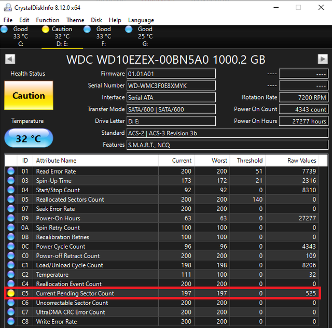
Task: Select threshold value 140 of Reallocated Sectors Count
Action: click(257, 199)
